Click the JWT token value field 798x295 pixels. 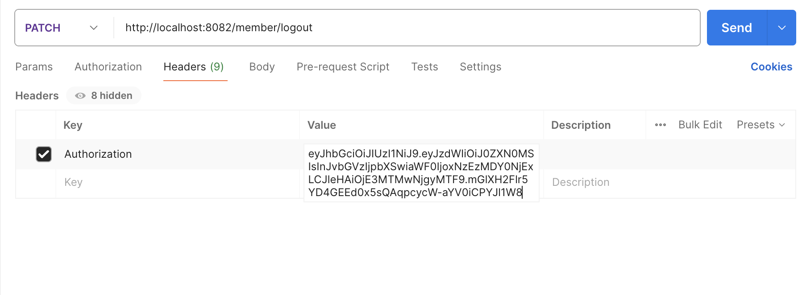click(x=421, y=173)
